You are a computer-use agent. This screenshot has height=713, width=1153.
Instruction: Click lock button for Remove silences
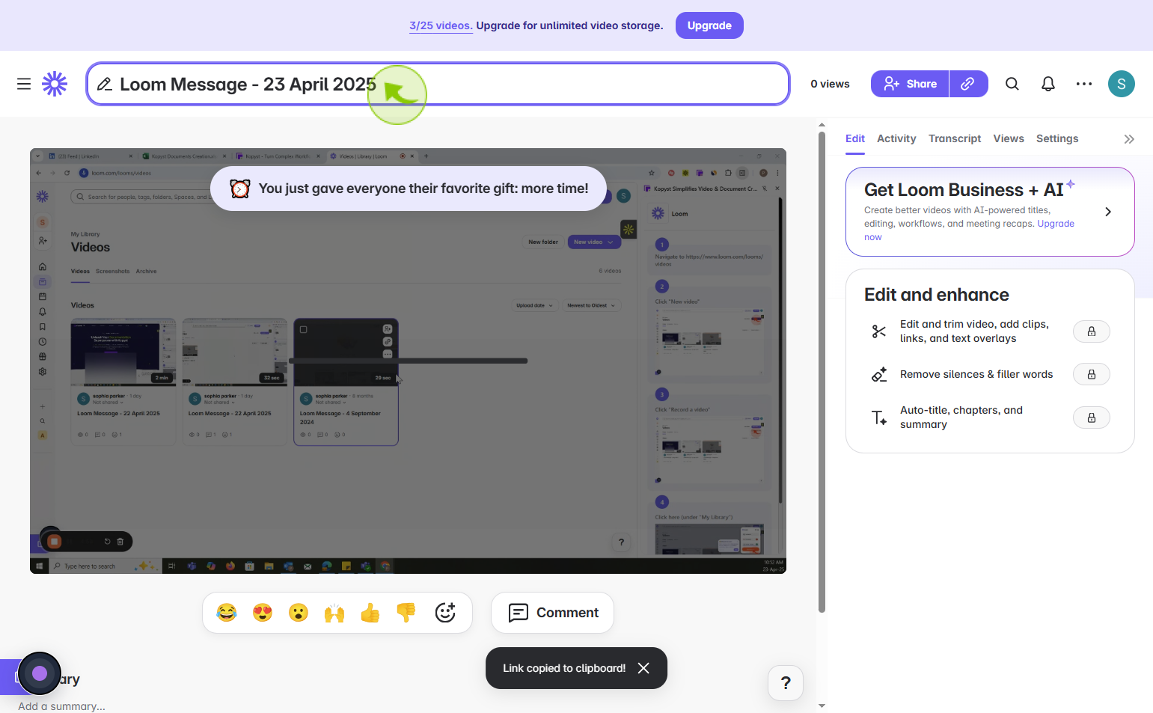[x=1092, y=374]
